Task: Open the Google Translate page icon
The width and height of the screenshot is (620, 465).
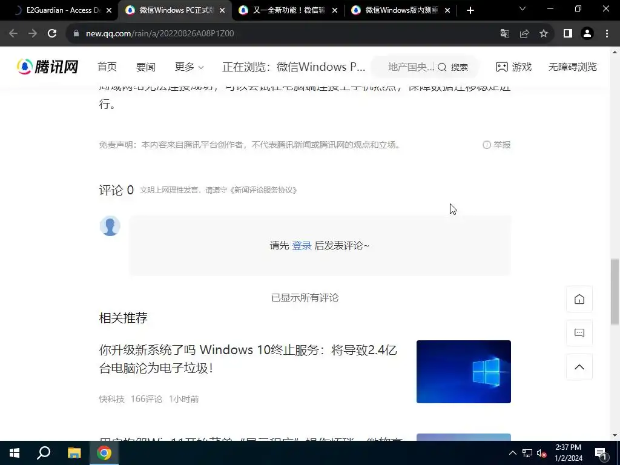Action: click(505, 34)
